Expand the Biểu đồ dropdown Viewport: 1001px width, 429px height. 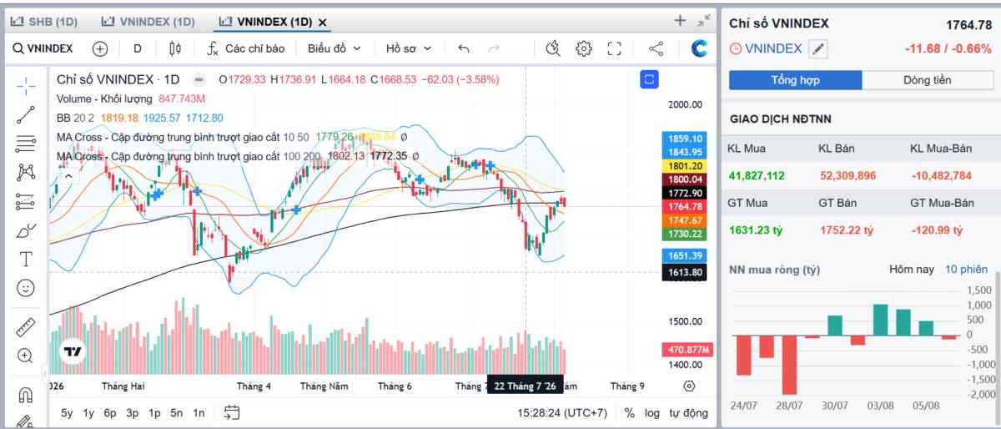coord(334,48)
